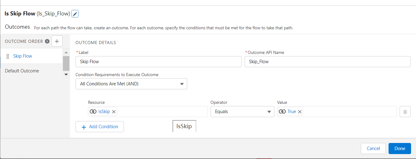The height and width of the screenshot is (159, 416).
Task: Select Default Outcome in the outcome list
Action: [x=22, y=71]
